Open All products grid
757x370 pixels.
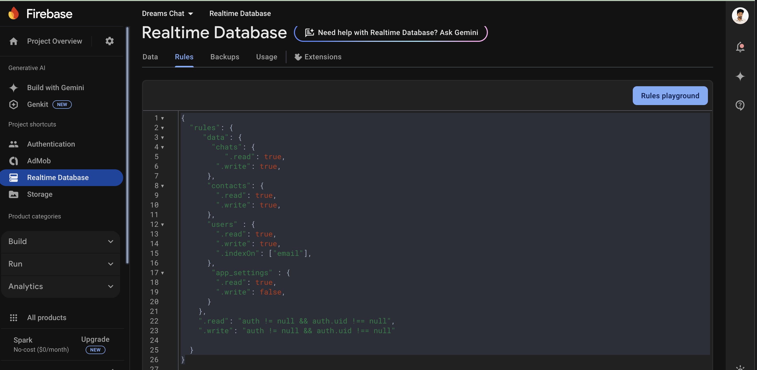click(46, 318)
